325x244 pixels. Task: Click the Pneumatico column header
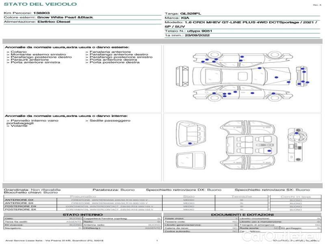tap(83, 196)
